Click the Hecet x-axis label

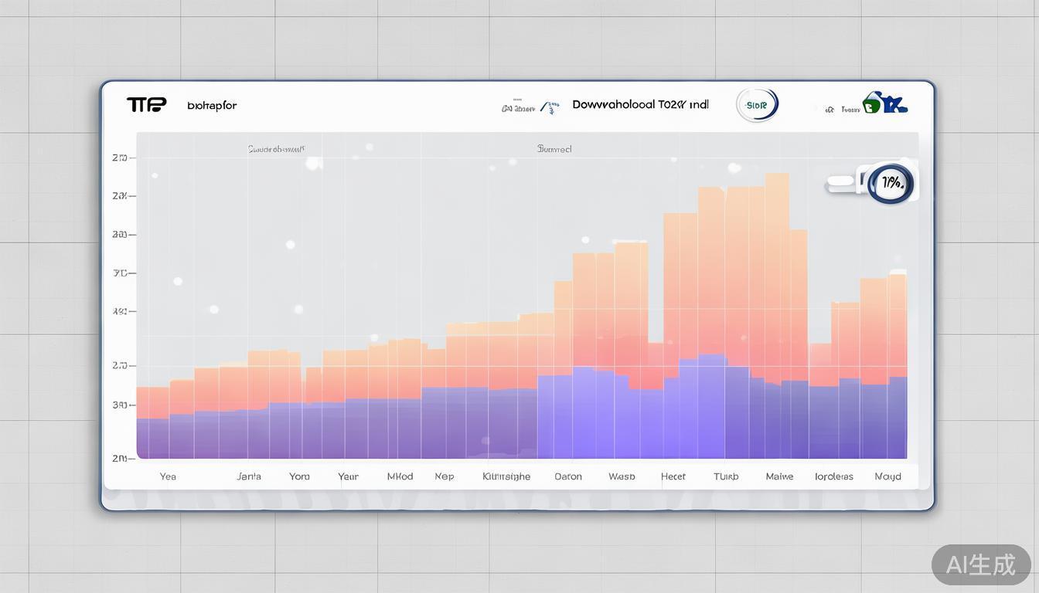point(673,476)
